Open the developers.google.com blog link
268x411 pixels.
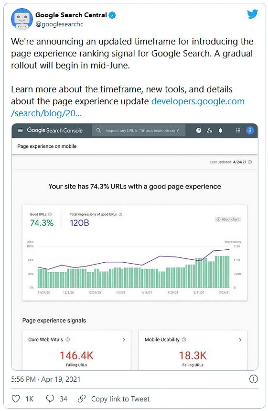[x=198, y=101]
